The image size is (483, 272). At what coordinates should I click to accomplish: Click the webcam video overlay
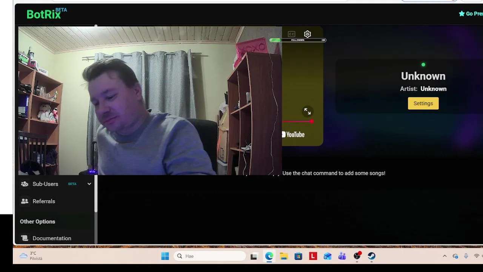[x=150, y=100]
